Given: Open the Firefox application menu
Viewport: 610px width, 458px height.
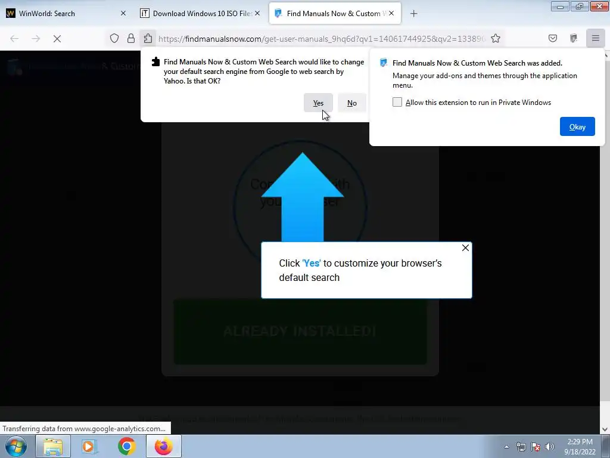Looking at the screenshot, I should [x=595, y=38].
